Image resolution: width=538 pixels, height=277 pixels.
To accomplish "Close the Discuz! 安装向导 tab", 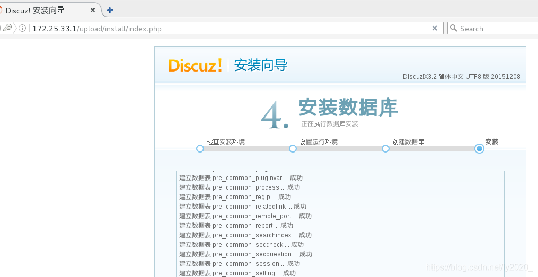I will [93, 10].
